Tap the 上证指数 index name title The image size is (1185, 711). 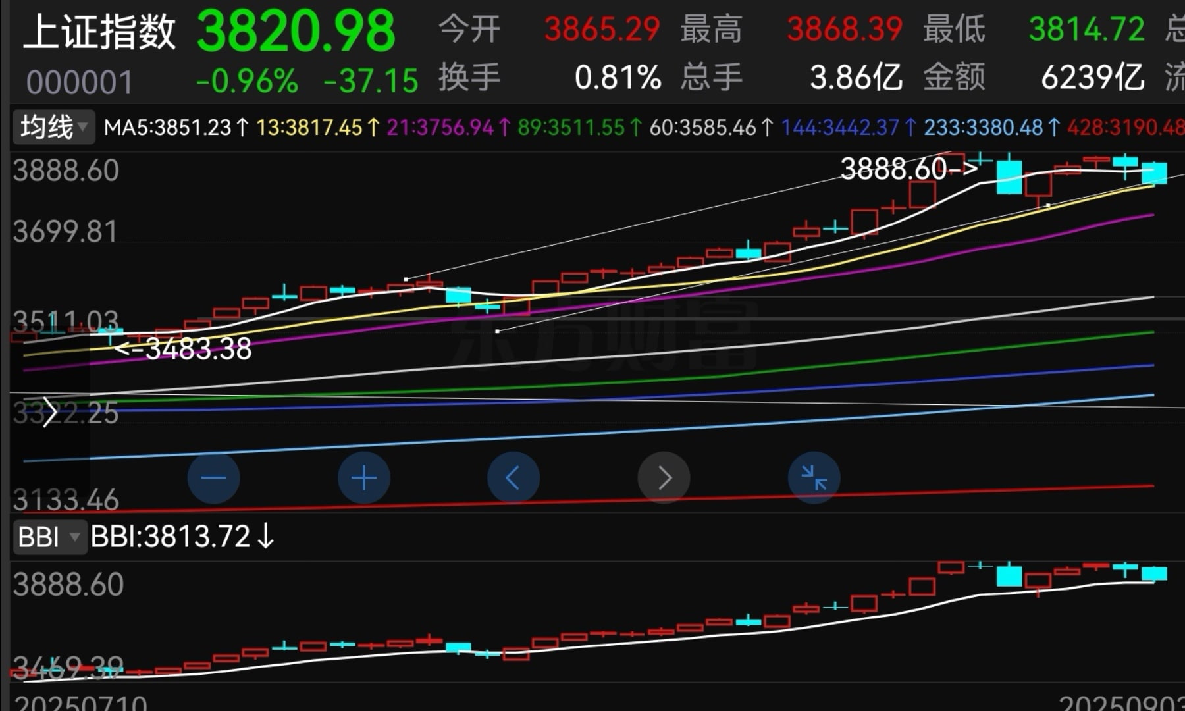tap(99, 32)
